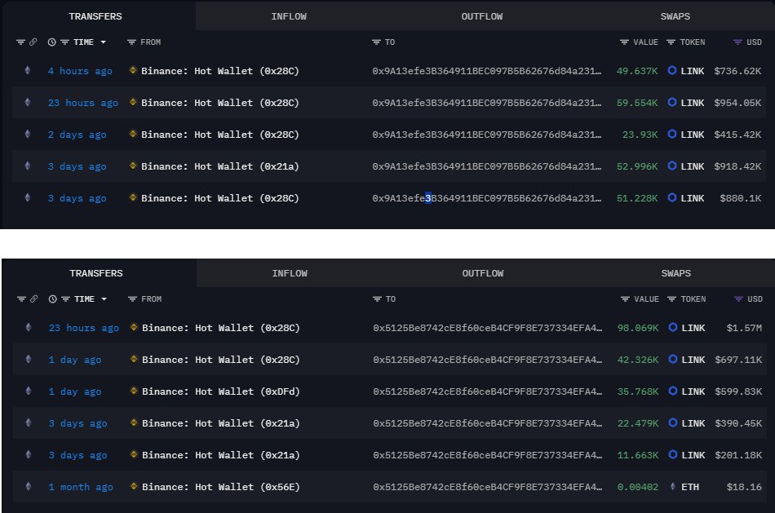775x513 pixels.
Task: Switch to the INFLOW tab in the top panel
Action: tap(290, 16)
